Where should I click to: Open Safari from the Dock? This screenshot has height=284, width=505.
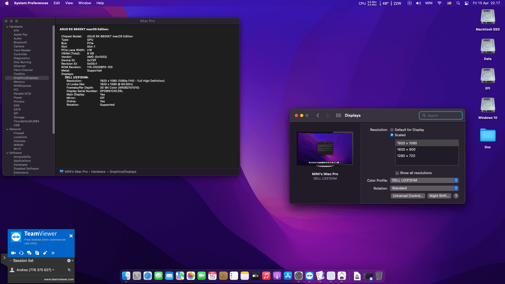(148, 276)
